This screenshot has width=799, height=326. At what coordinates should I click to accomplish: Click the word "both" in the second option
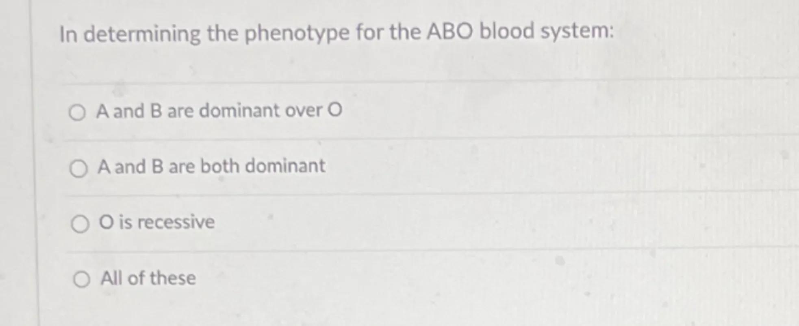[x=219, y=166]
